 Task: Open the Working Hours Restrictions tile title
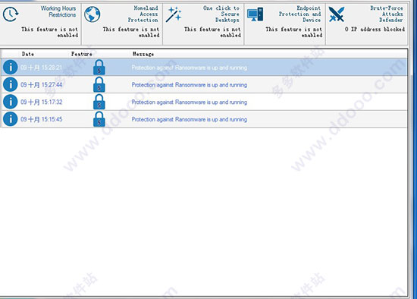tap(58, 11)
